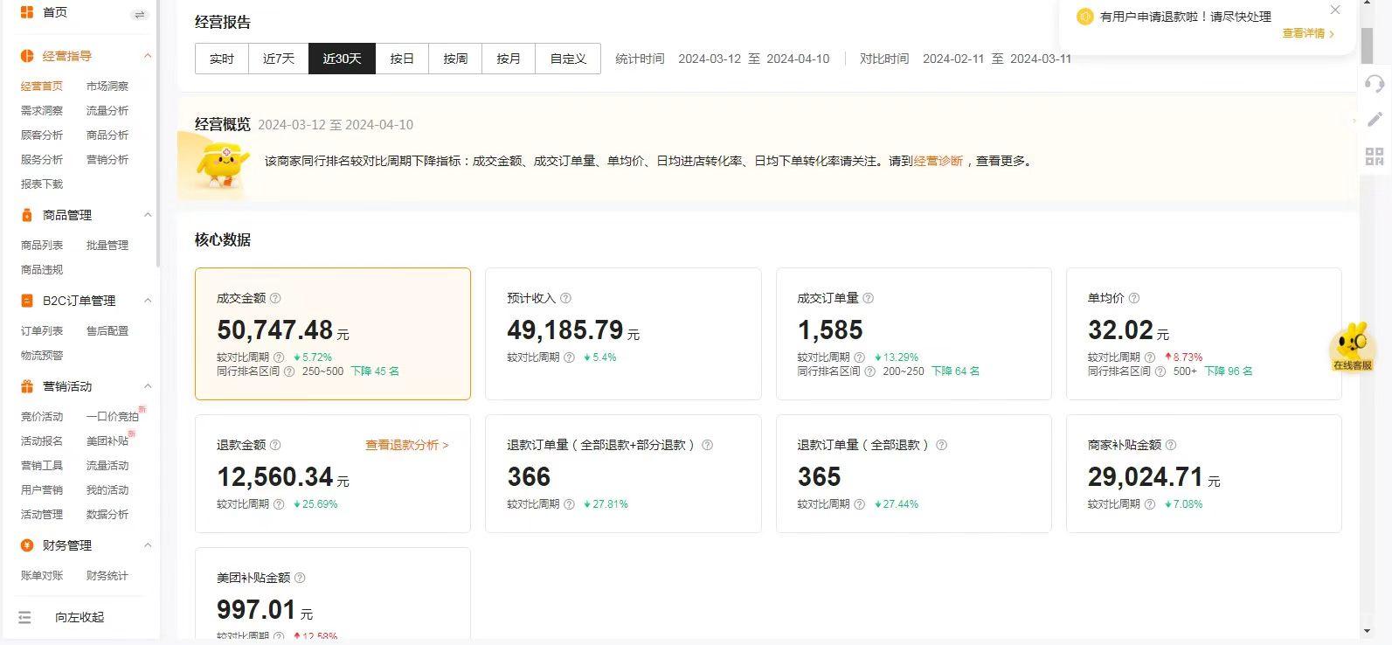Click the headset customer service icon
1392x645 pixels.
point(1375,84)
